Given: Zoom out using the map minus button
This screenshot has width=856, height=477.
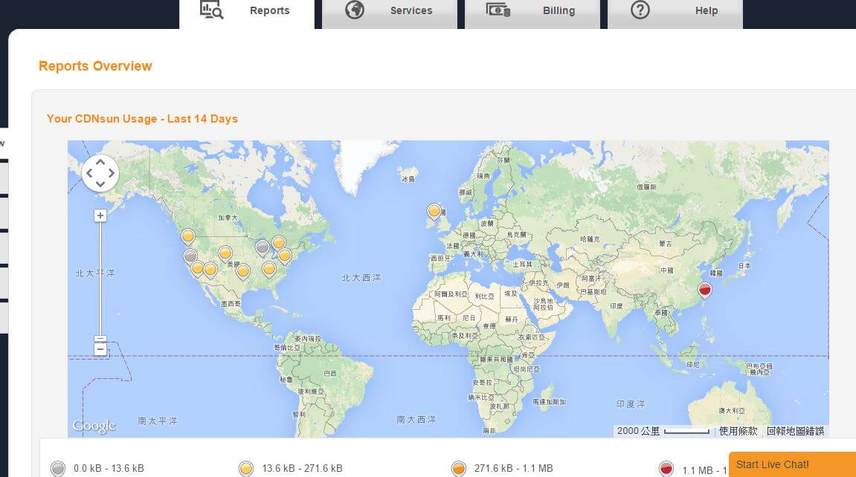Looking at the screenshot, I should pos(100,349).
